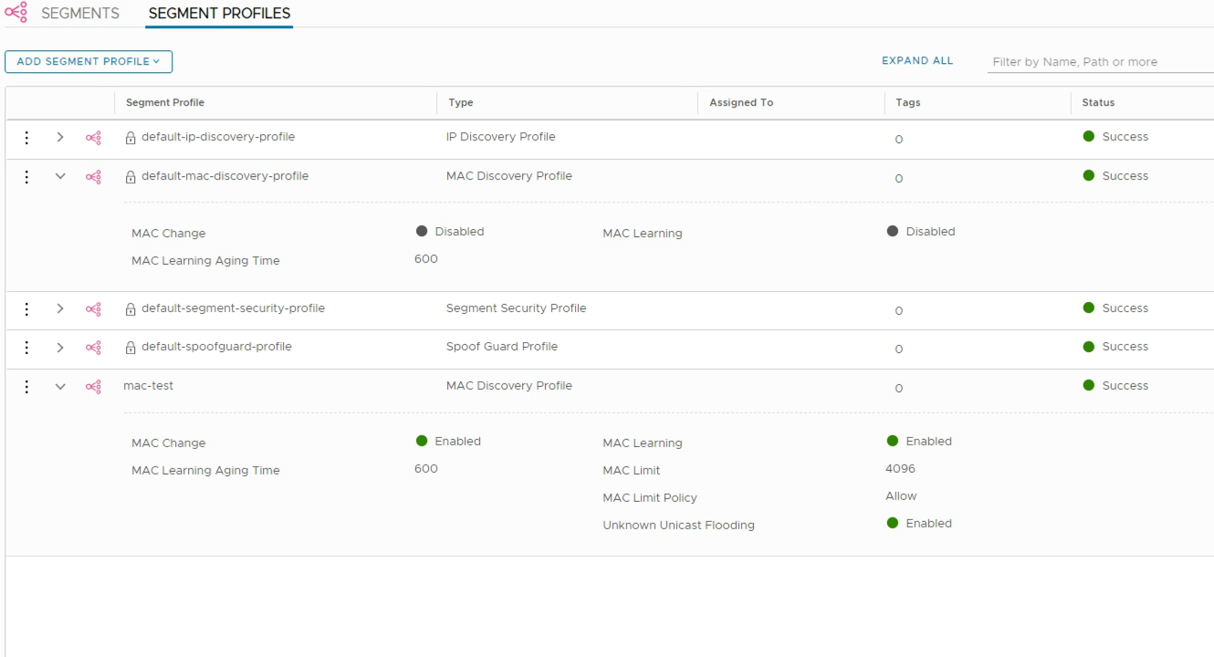
Task: Select default-mac-discovery-profile name text
Action: [225, 176]
